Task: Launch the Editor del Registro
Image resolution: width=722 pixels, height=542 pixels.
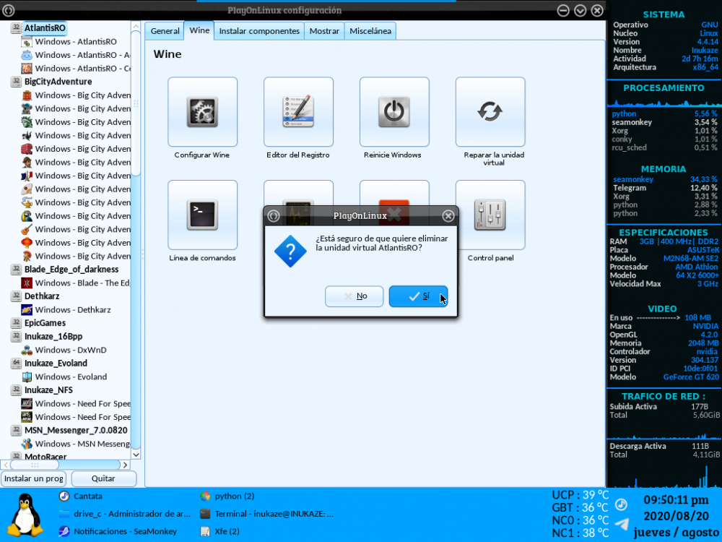Action: (x=298, y=112)
